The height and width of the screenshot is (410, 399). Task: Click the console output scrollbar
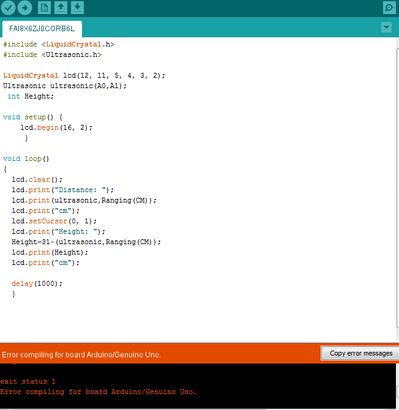pyautogui.click(x=398, y=392)
